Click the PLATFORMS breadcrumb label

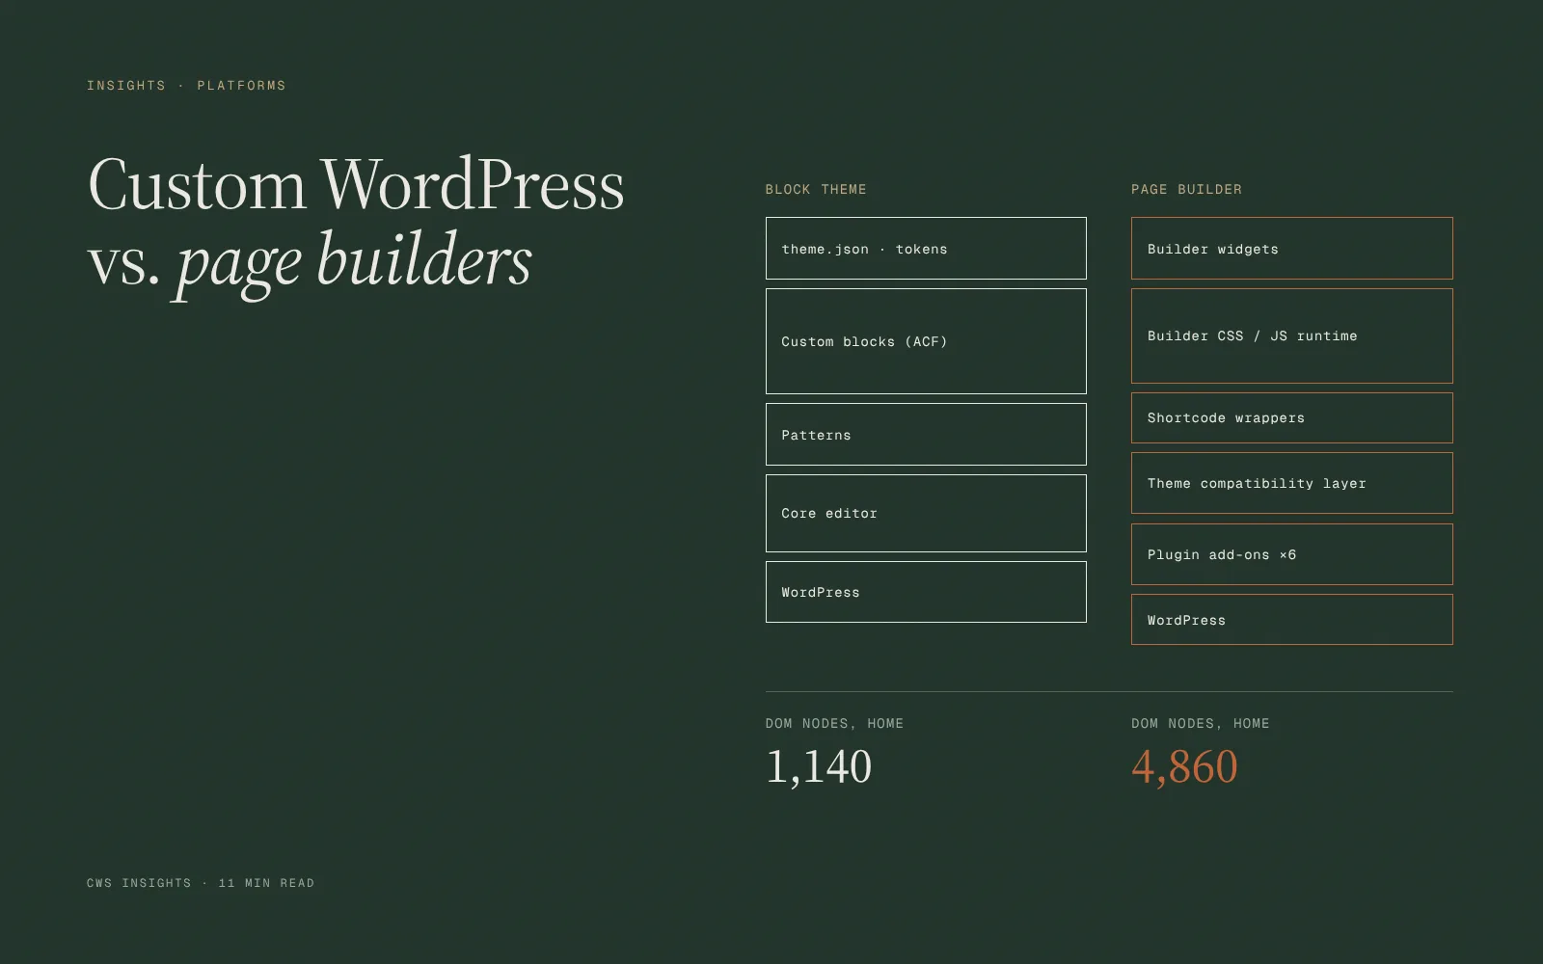[x=241, y=86]
